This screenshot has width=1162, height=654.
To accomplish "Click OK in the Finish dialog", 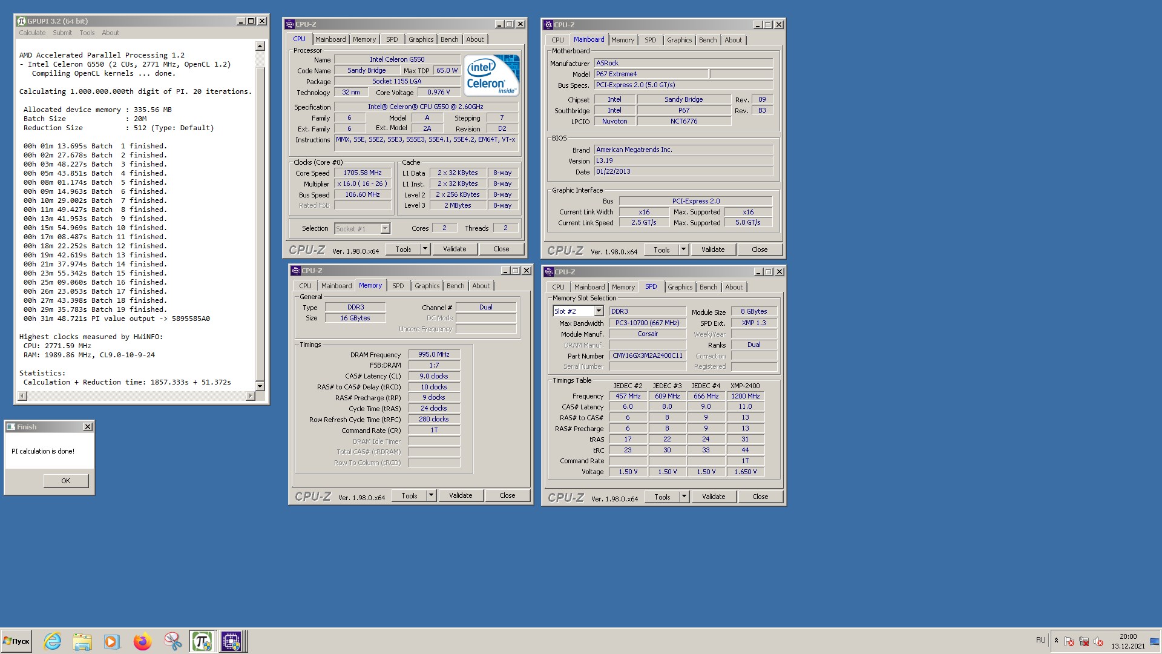I will (x=66, y=481).
